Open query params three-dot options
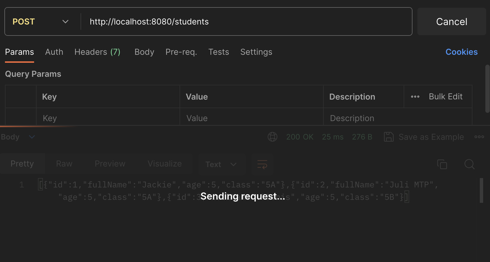This screenshot has width=490, height=262. coord(415,97)
